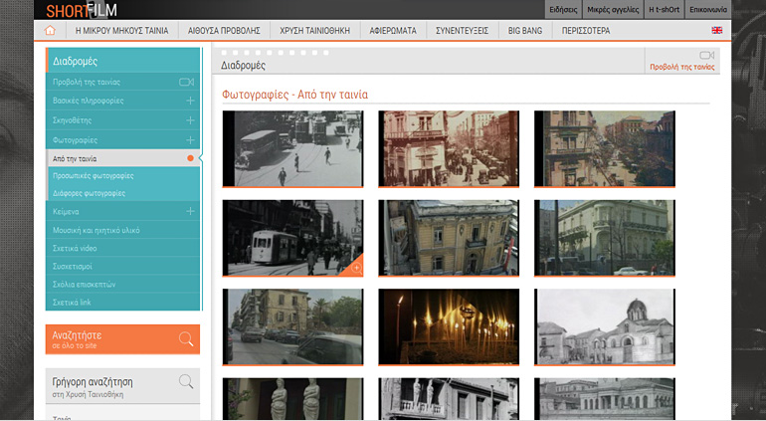Screen dimensions: 766x421
Task: Open the colored boulevard postcard photo
Action: (604, 148)
